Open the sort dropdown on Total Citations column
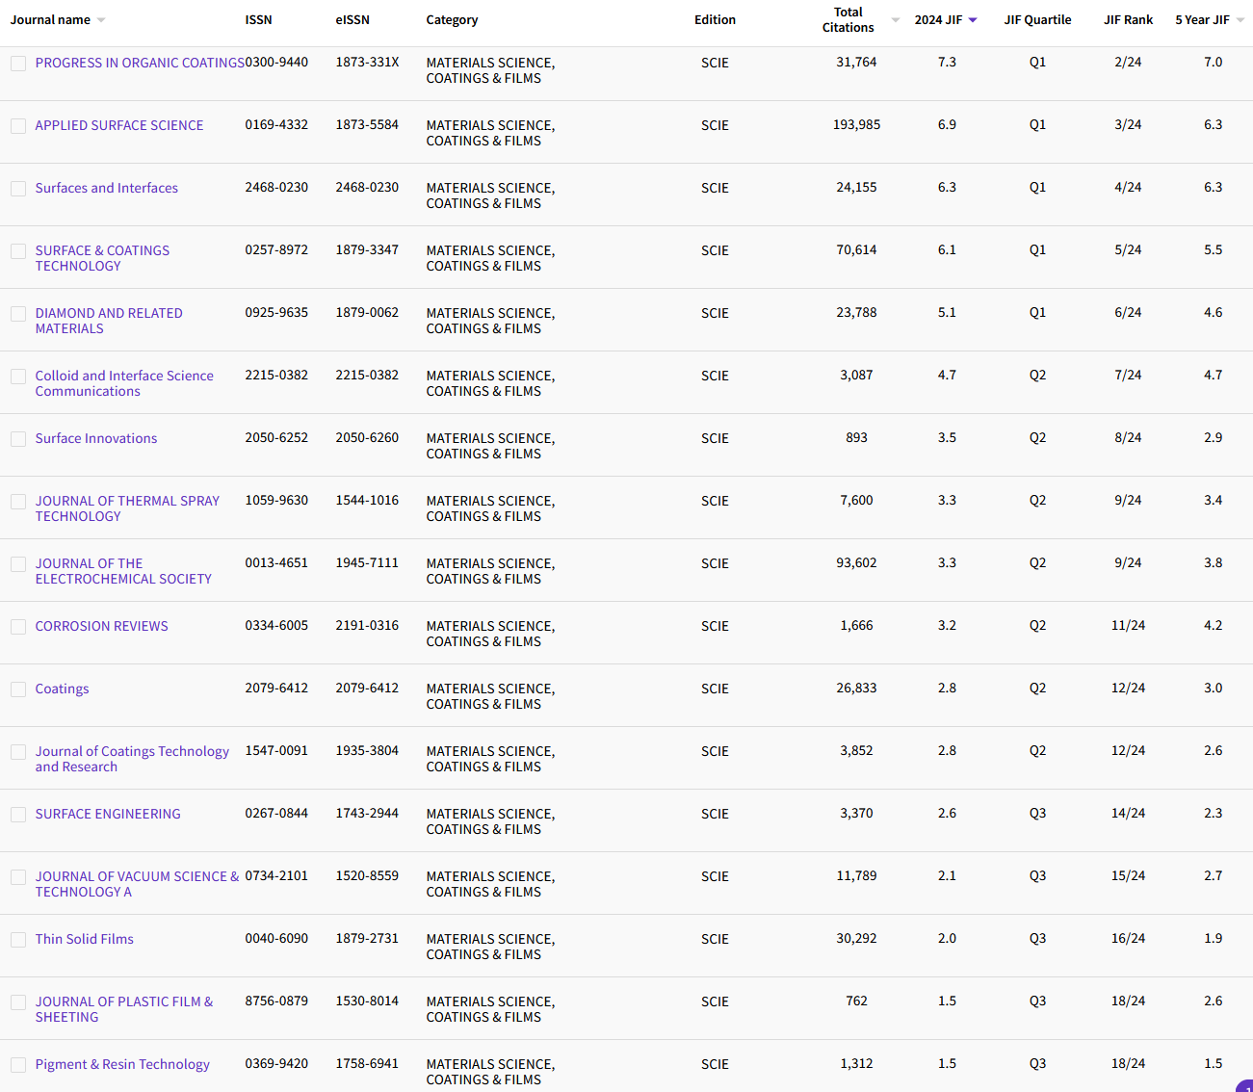 [x=895, y=19]
